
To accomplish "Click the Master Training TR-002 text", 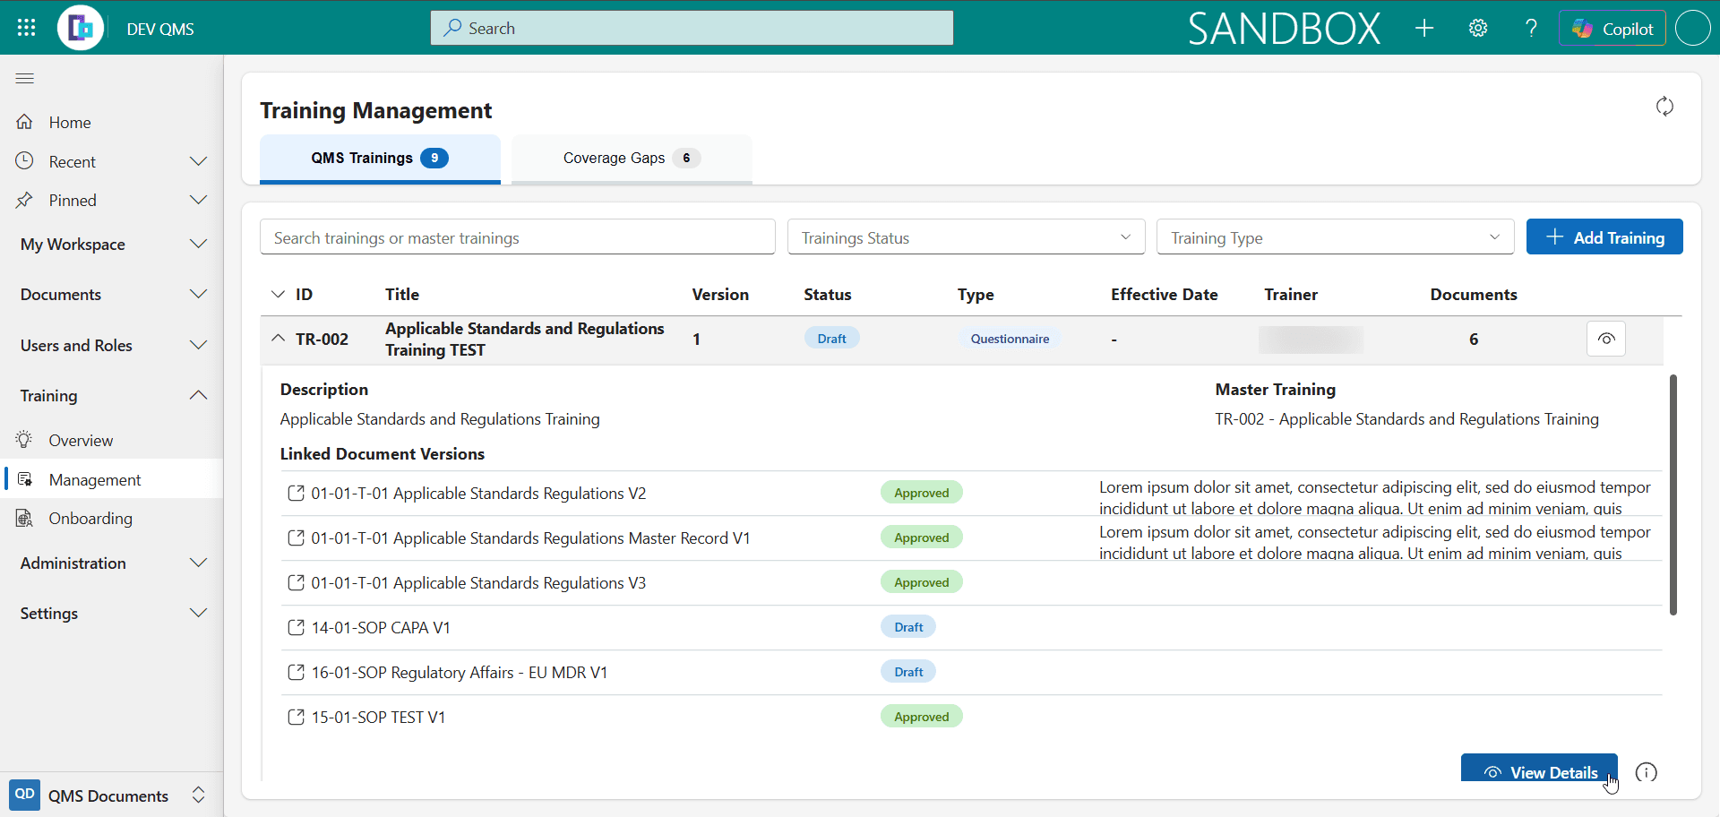I will click(x=1406, y=419).
